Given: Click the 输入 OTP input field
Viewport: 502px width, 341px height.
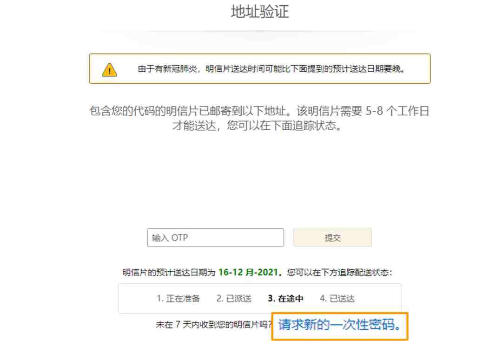Looking at the screenshot, I should click(216, 237).
